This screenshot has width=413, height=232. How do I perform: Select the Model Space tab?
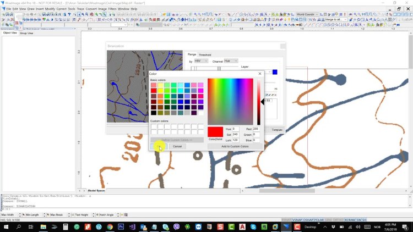[96, 190]
